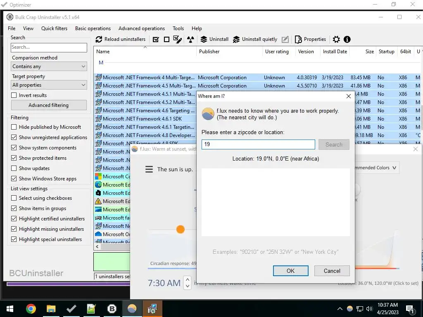
Task: Open the View menu
Action: coord(28,28)
